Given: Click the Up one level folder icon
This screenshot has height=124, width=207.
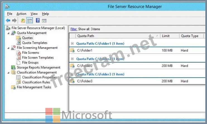Looking at the screenshot, I should (23, 20).
